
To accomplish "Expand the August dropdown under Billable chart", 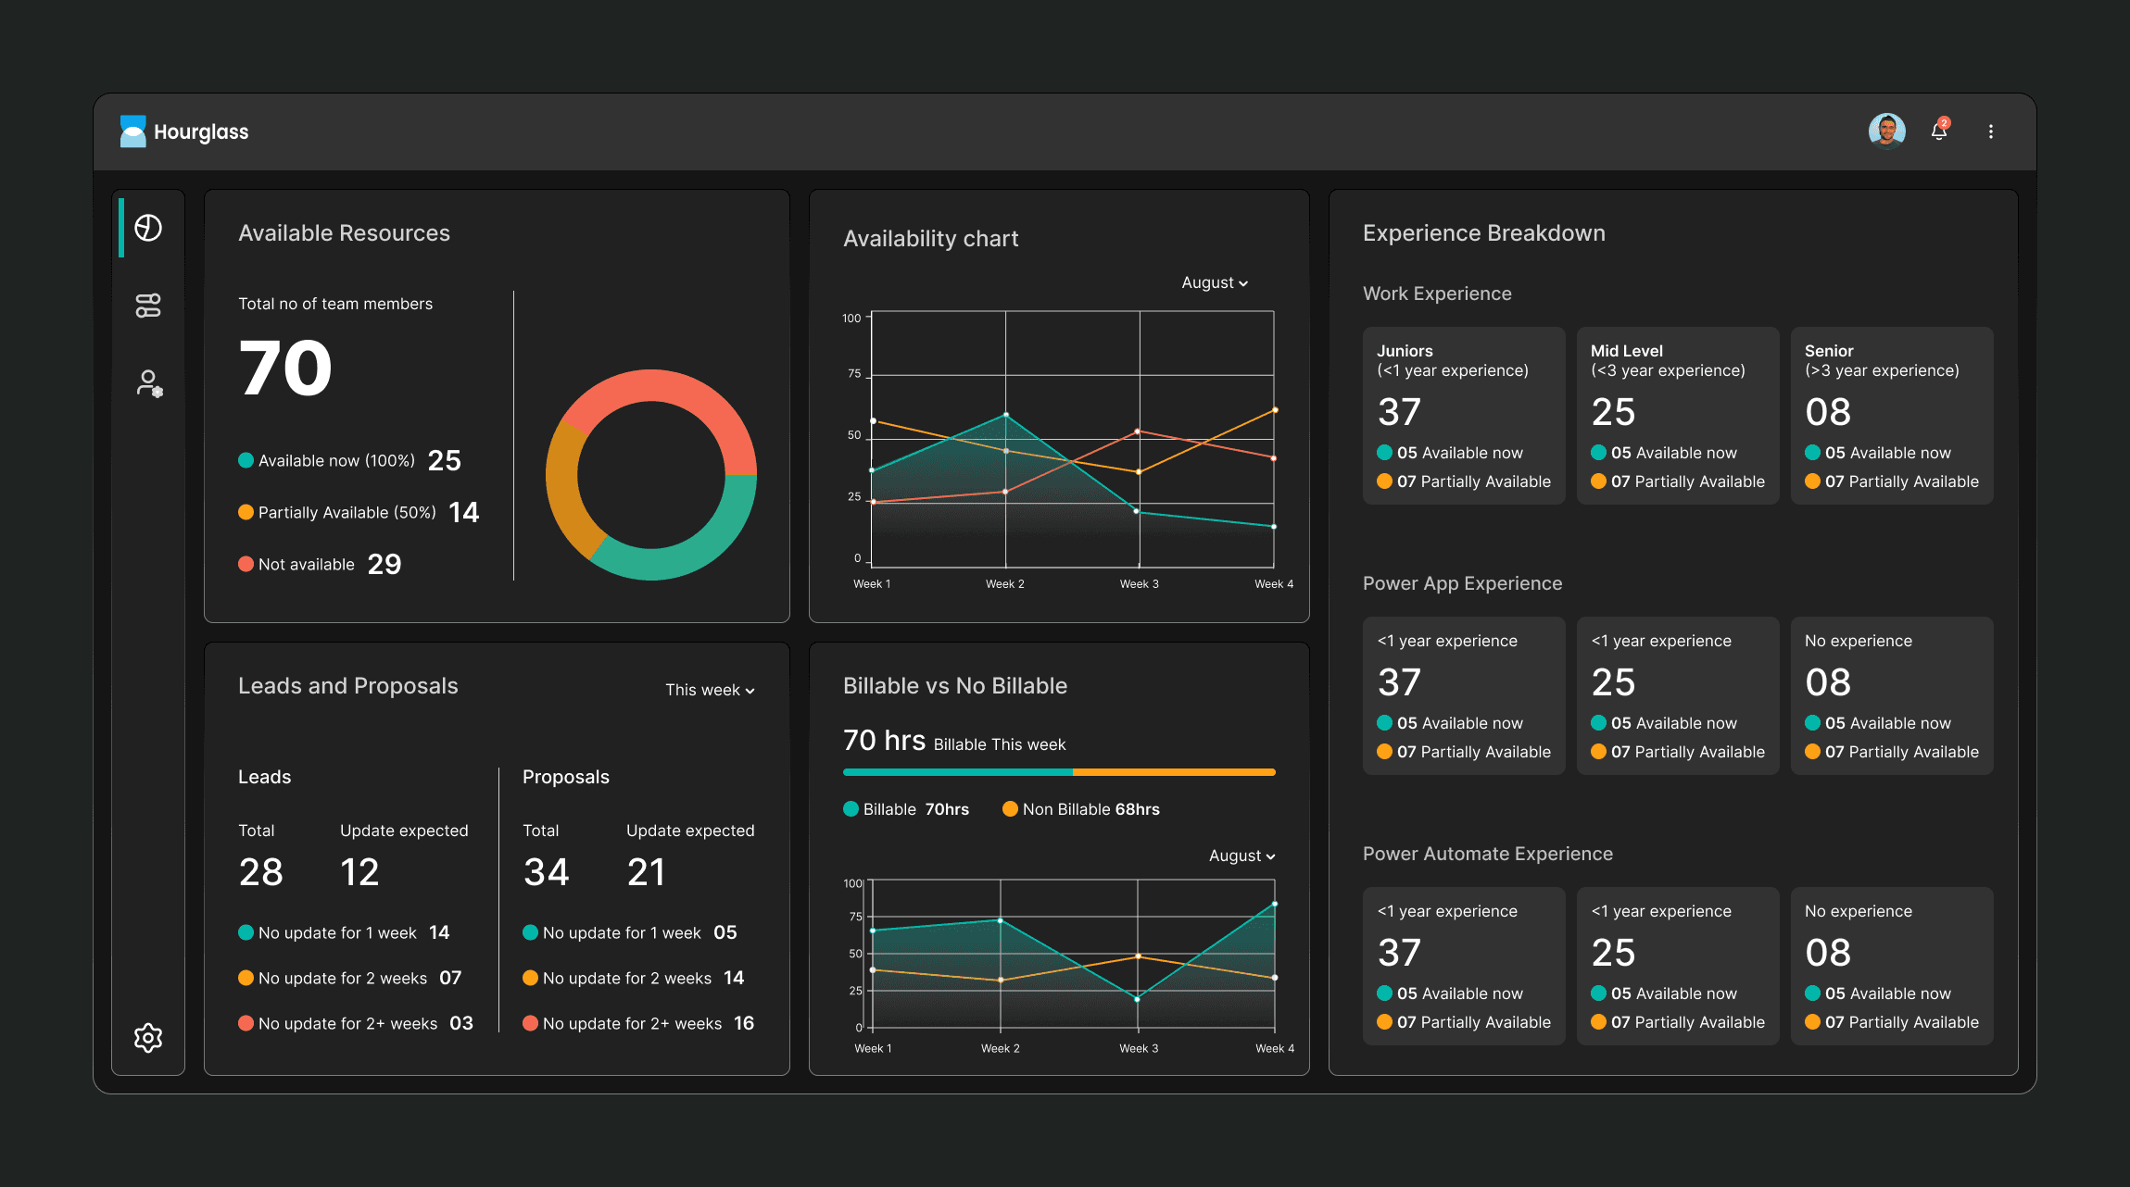I will click(x=1241, y=856).
